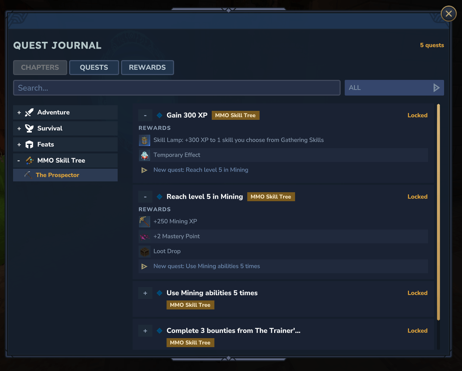Collapse the Reach level 5 in Mining quest
462x371 pixels.
(145, 197)
